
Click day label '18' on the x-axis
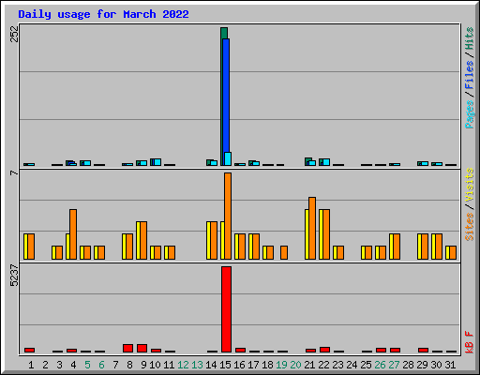(267, 365)
